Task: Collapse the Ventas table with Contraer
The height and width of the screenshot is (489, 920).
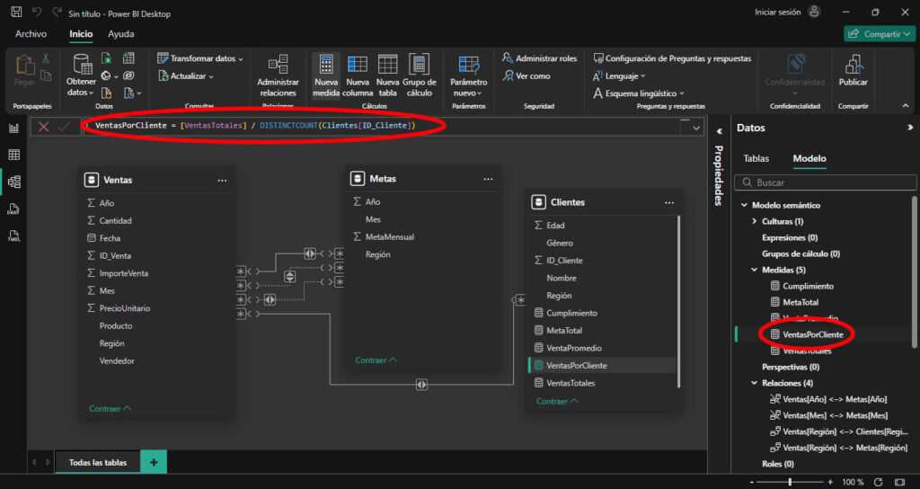Action: [110, 408]
